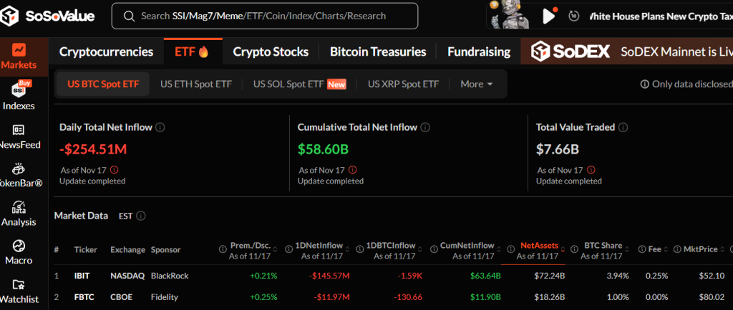
Task: Sort table by Prem./Dsc. column
Action: point(249,245)
